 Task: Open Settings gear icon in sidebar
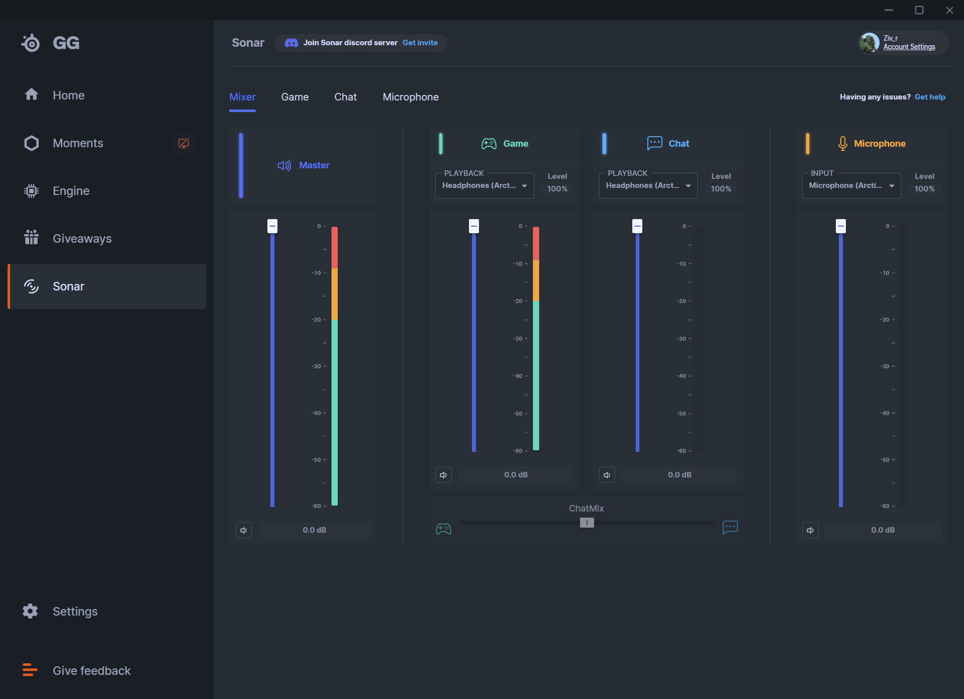click(30, 611)
